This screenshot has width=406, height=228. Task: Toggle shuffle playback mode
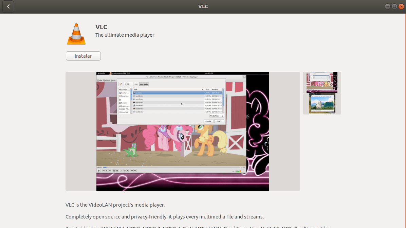pyautogui.click(x=128, y=171)
